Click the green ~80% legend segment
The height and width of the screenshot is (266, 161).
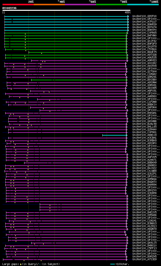point(112,5)
